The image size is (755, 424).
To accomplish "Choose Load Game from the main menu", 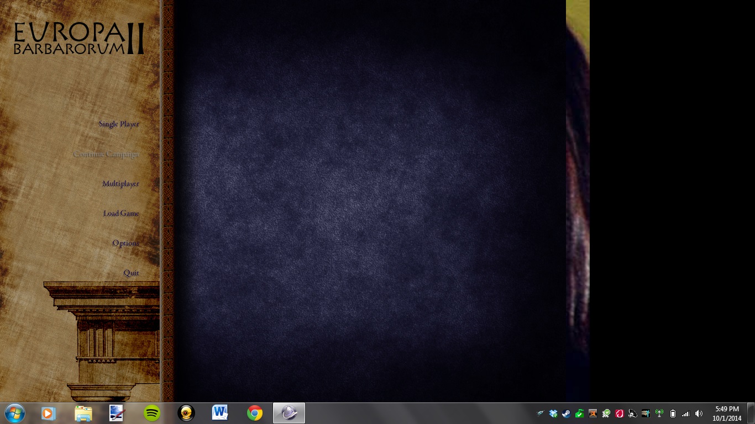I will click(x=121, y=214).
